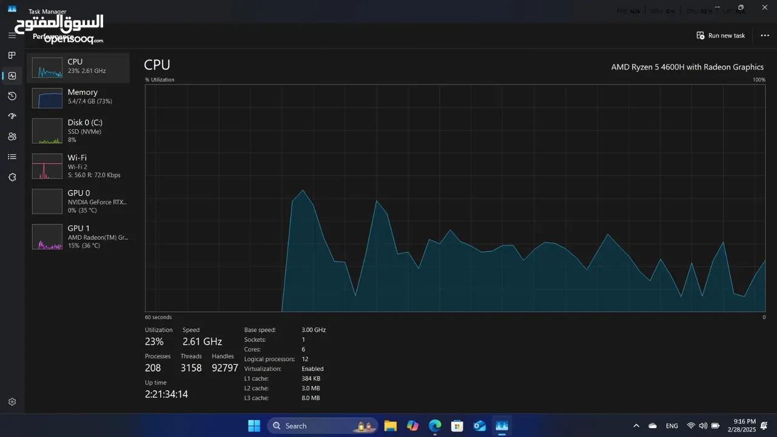Click the handles count 92797
Viewport: 777px width, 437px height.
click(225, 368)
